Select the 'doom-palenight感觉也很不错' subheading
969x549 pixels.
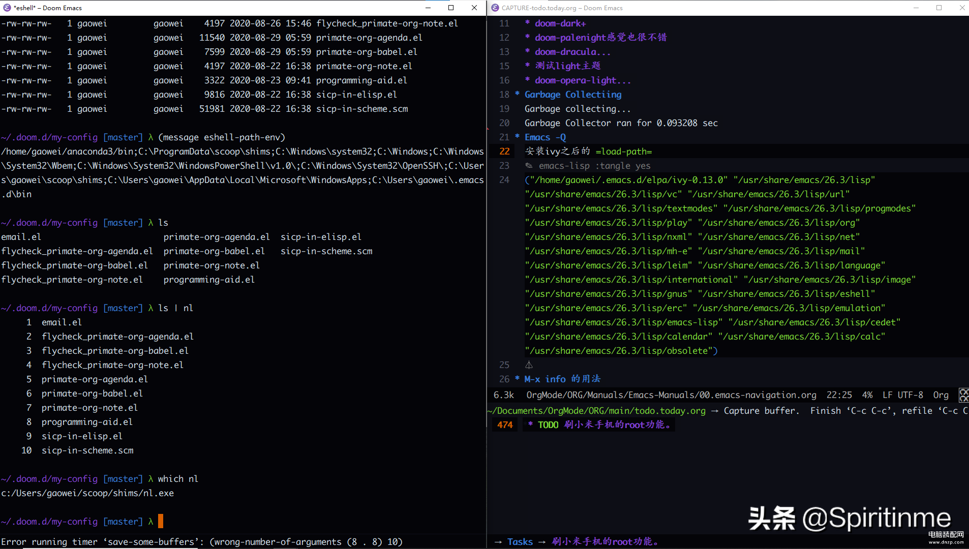[x=600, y=38]
